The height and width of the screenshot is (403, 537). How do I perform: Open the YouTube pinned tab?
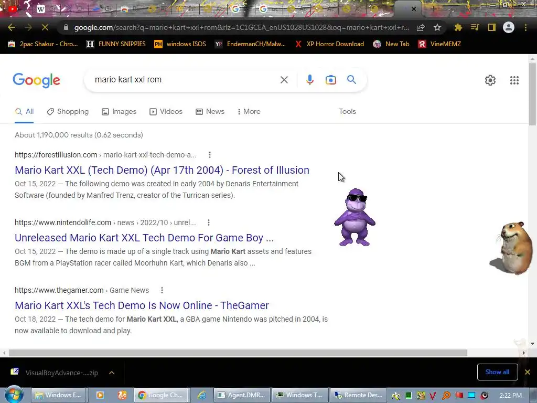tap(13, 9)
